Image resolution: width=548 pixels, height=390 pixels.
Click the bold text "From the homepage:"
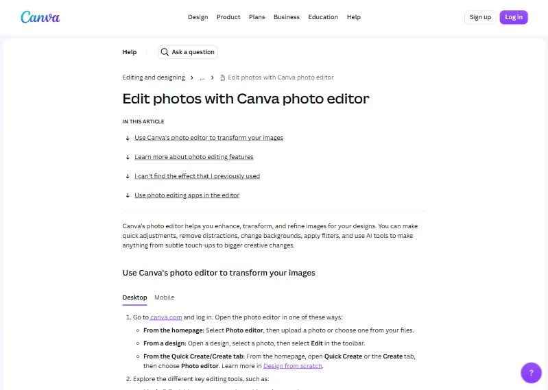pos(174,330)
